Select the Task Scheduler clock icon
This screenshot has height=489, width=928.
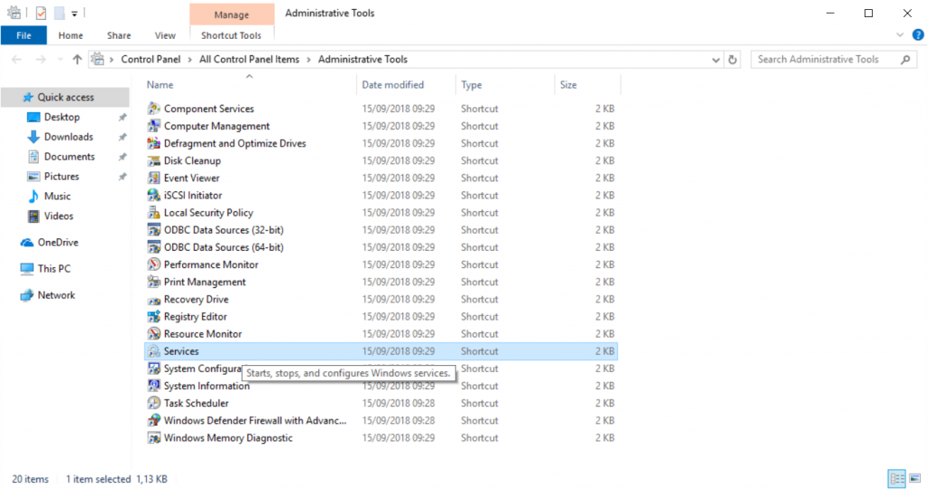[154, 403]
